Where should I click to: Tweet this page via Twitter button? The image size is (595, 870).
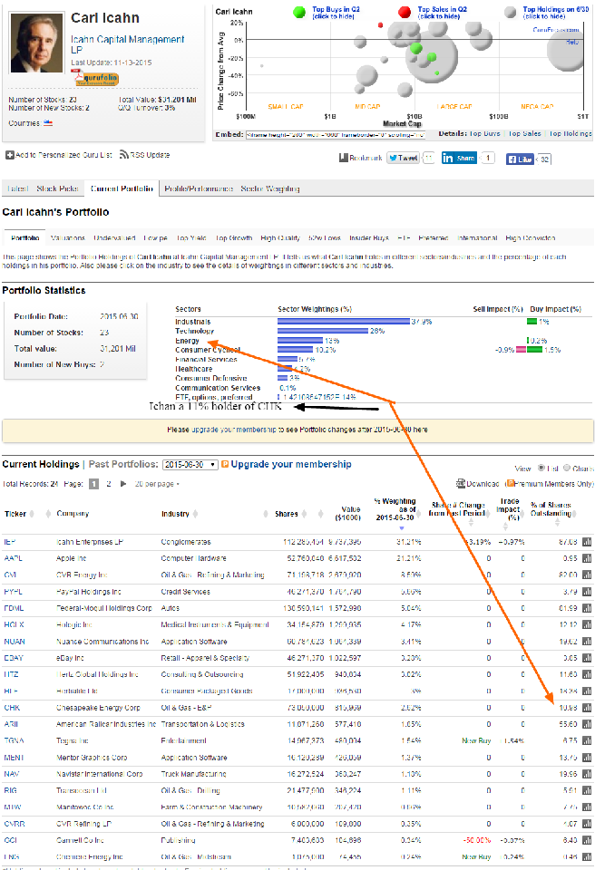click(x=403, y=158)
